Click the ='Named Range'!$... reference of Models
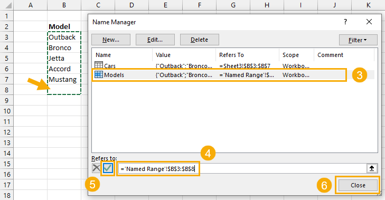 247,75
